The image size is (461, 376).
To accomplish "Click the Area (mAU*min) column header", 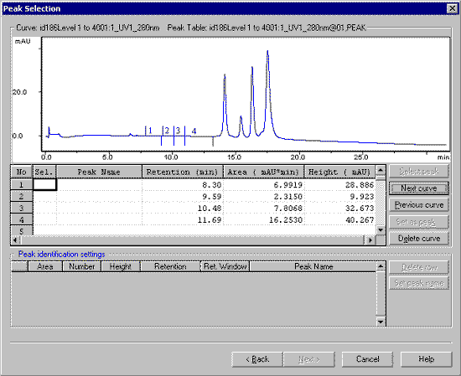I will (263, 172).
